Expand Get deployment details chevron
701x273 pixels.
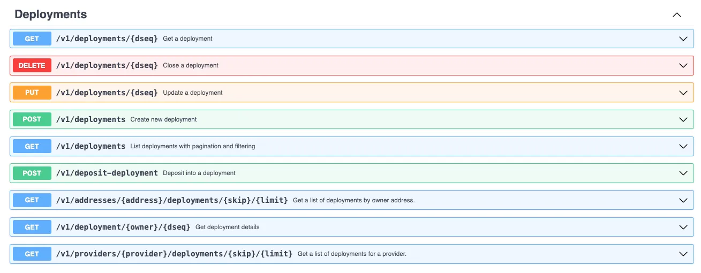(x=683, y=227)
